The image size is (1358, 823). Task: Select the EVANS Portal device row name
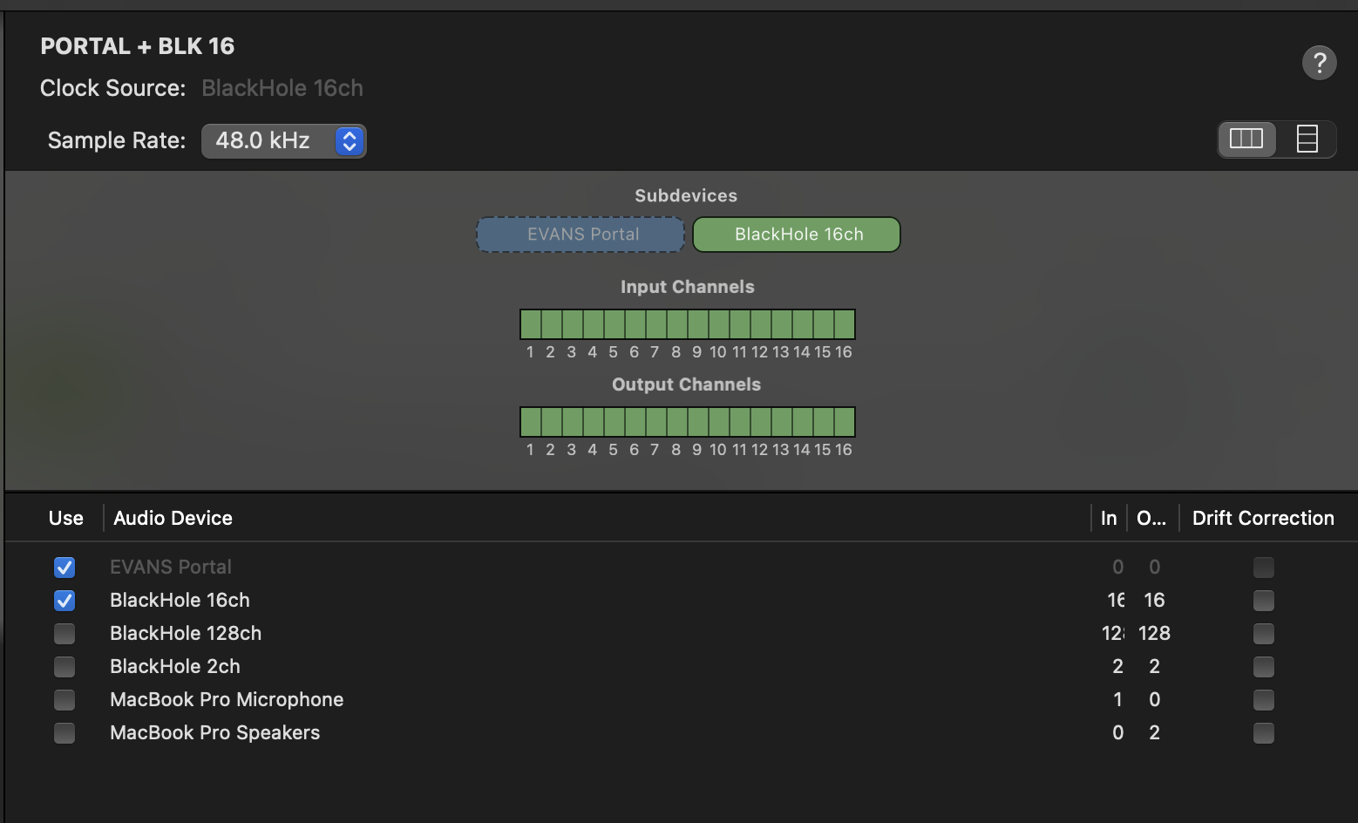(171, 567)
